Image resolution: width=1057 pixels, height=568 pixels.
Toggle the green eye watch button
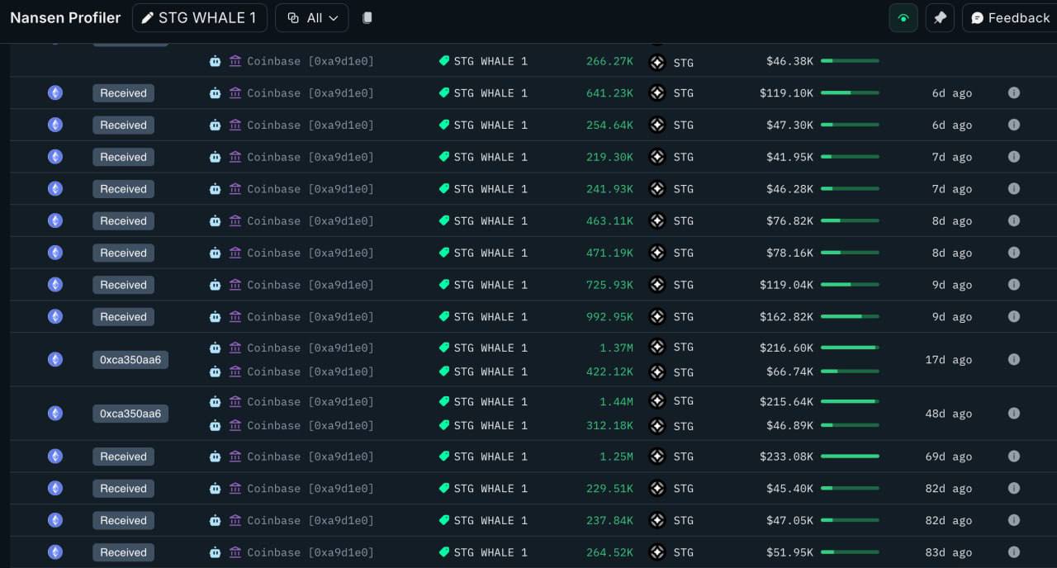[903, 18]
